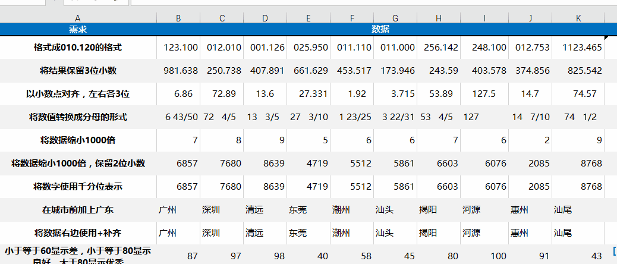
Task: Select column F header
Action: (352, 18)
